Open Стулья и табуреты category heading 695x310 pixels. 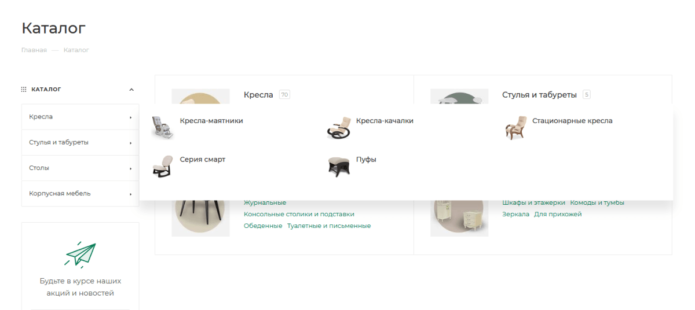coord(539,95)
